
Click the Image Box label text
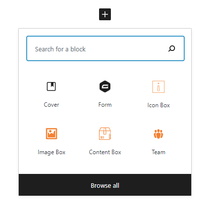coord(51,152)
